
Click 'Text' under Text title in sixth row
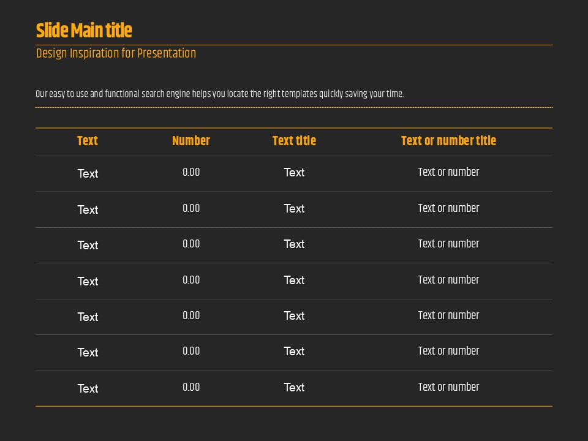coord(294,352)
